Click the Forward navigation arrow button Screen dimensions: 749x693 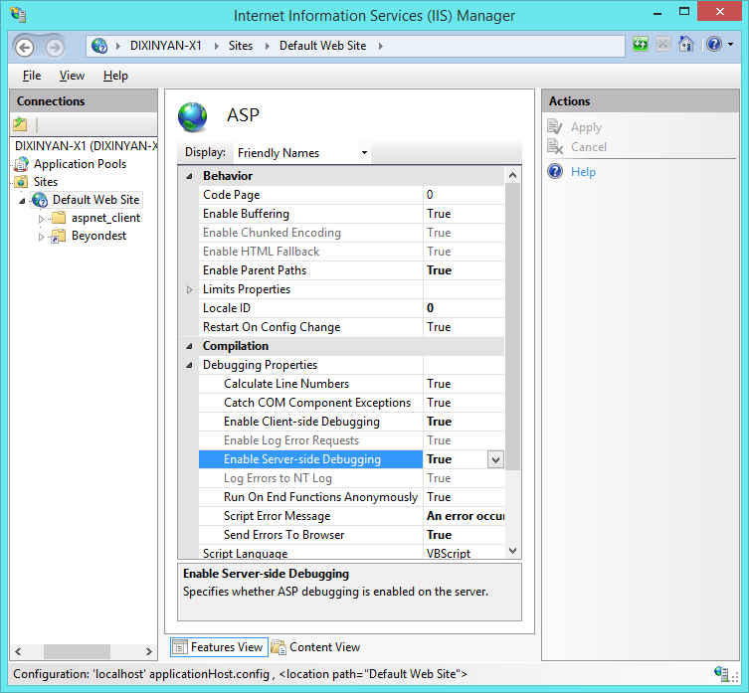(x=55, y=48)
